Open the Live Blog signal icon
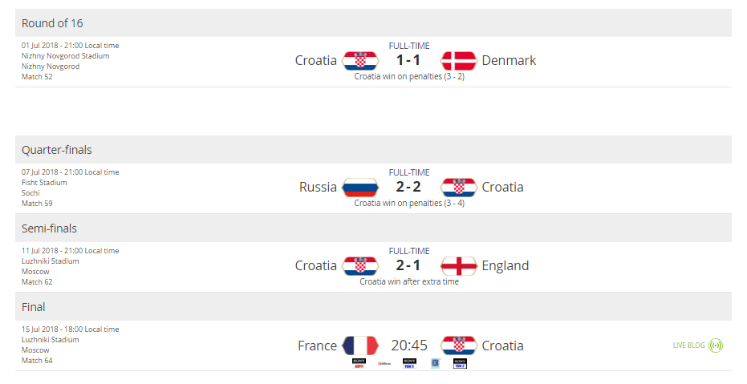 (716, 346)
